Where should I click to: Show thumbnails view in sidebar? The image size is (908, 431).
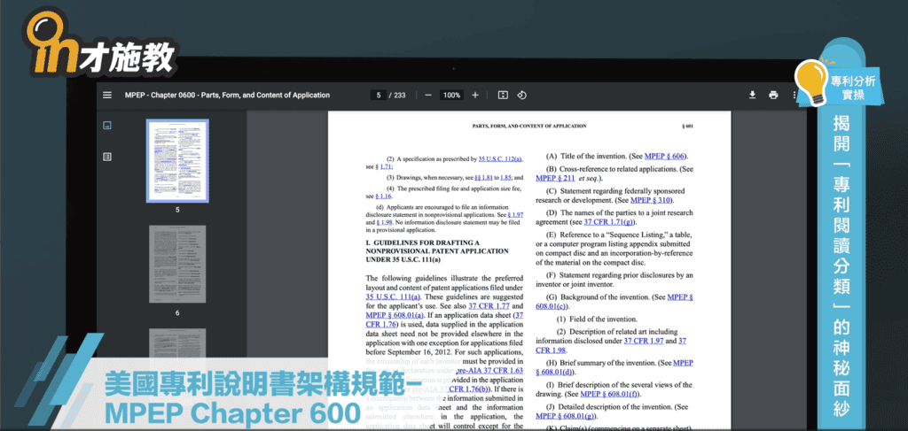click(x=107, y=125)
